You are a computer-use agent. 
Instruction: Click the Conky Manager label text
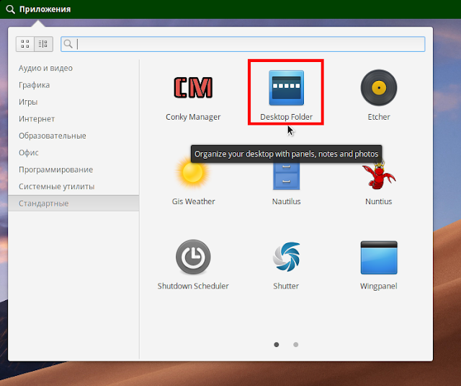(x=193, y=117)
